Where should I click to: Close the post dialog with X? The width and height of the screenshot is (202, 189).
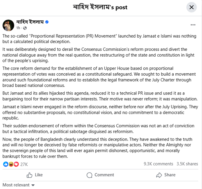(x=191, y=7)
